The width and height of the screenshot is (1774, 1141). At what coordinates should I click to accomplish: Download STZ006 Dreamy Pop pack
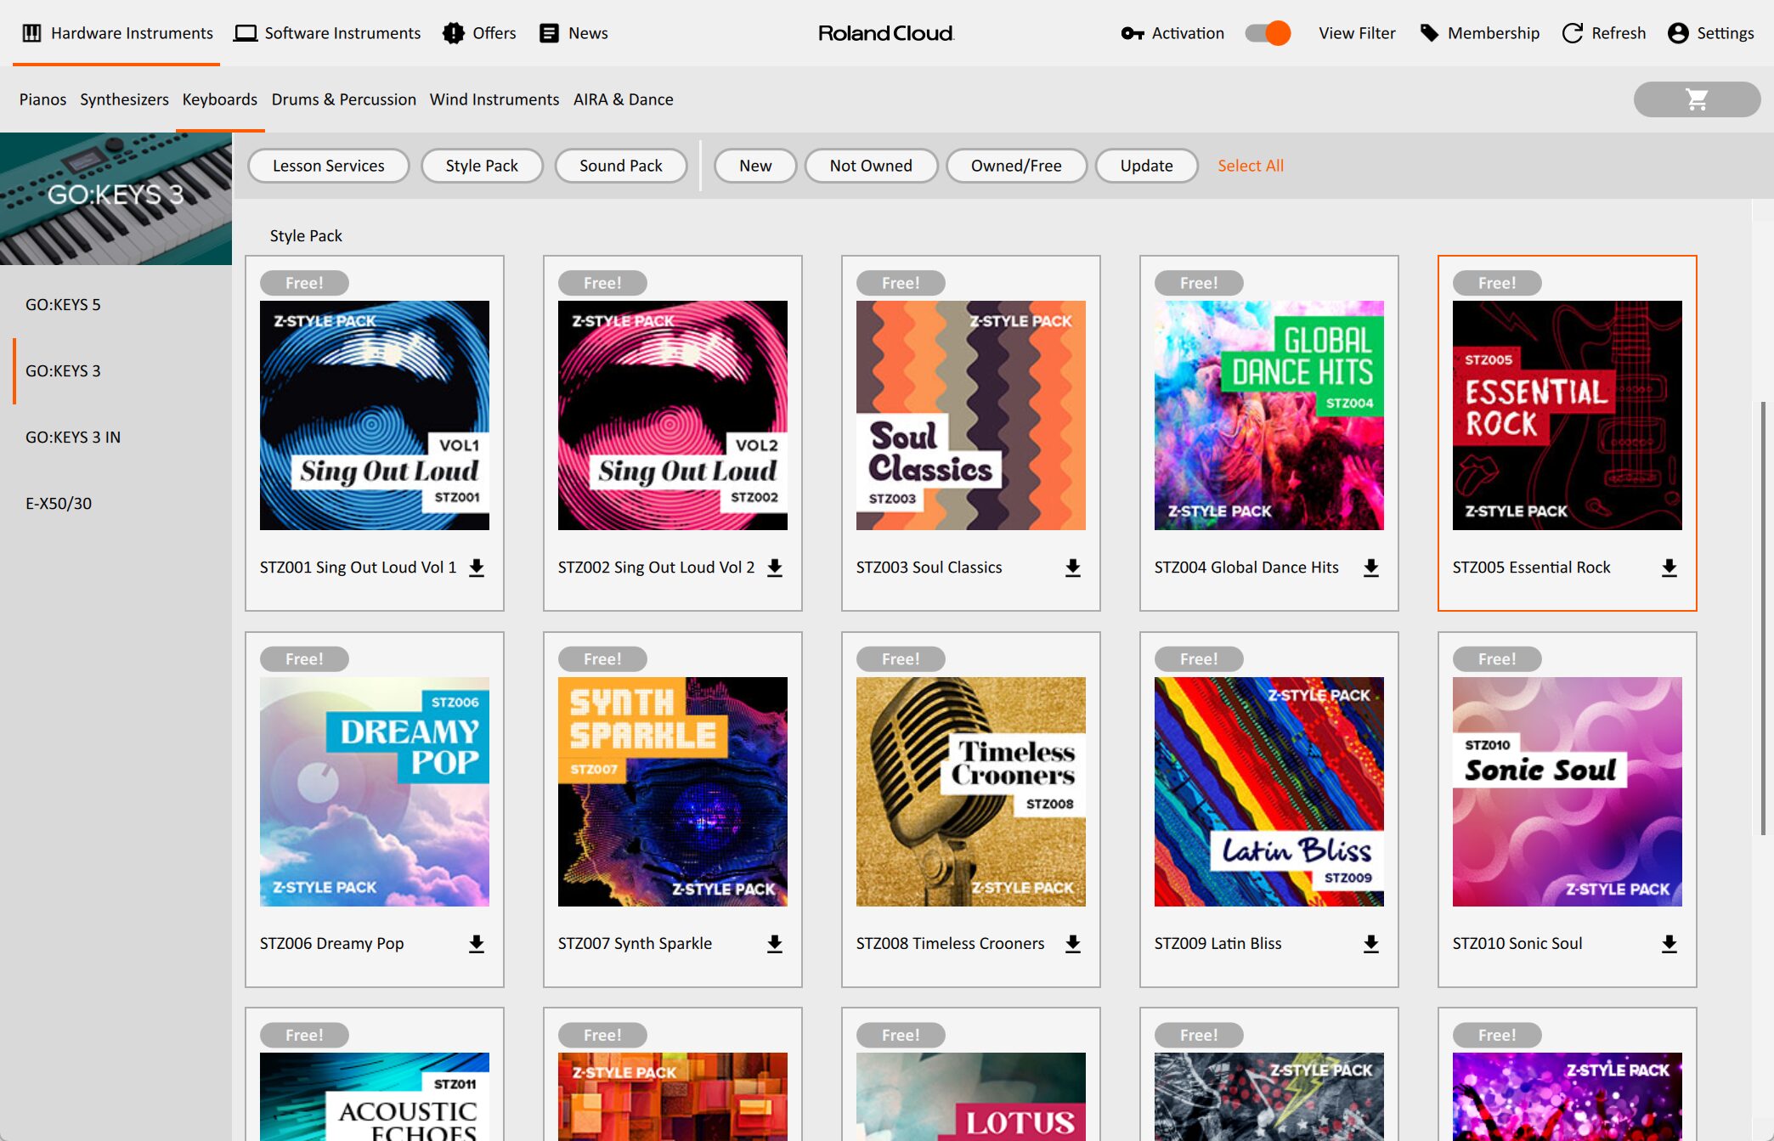[477, 944]
